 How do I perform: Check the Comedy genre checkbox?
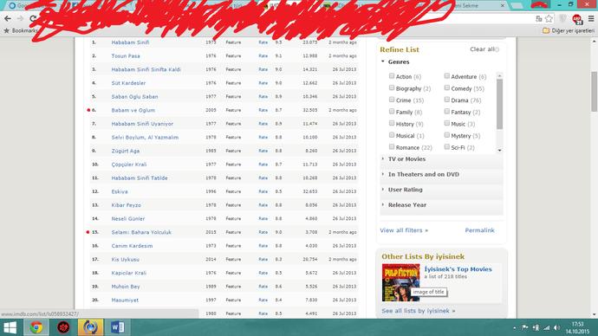447,87
